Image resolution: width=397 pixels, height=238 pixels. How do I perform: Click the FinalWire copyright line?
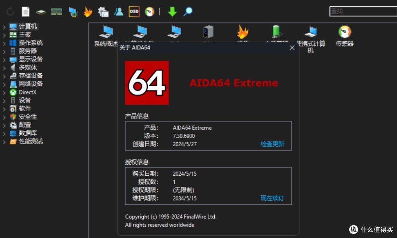(171, 217)
